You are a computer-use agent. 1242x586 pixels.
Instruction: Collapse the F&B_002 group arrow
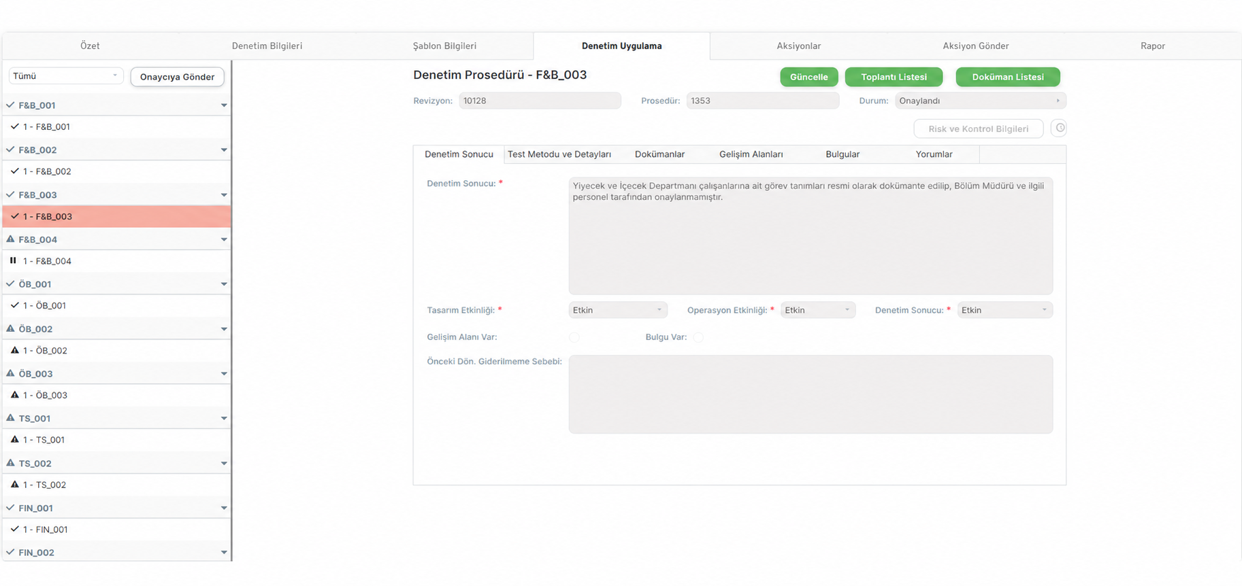pos(224,150)
